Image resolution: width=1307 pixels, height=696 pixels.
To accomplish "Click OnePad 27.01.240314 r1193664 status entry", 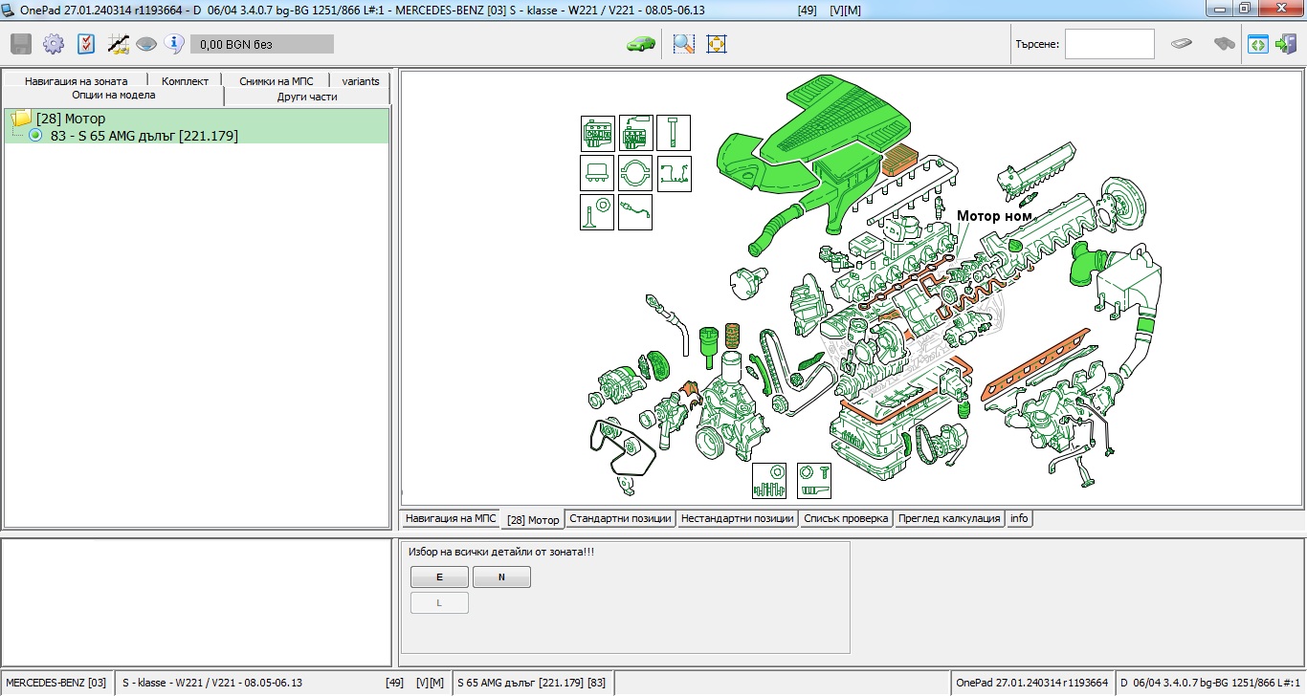I will click(x=1032, y=683).
